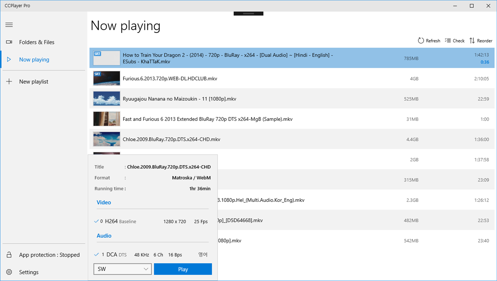
Task: Click the 482MB file size
Action: [x=411, y=220]
